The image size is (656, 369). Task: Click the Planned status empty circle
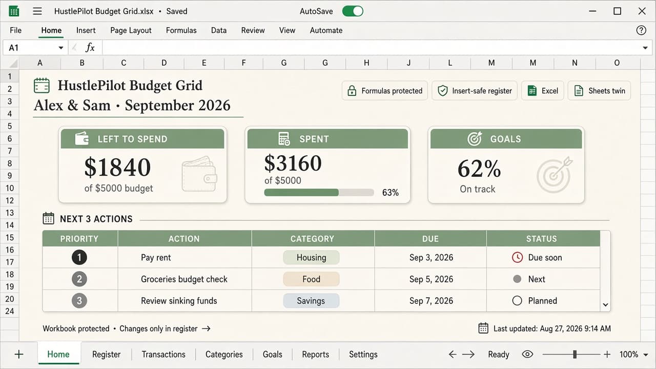[x=517, y=301]
